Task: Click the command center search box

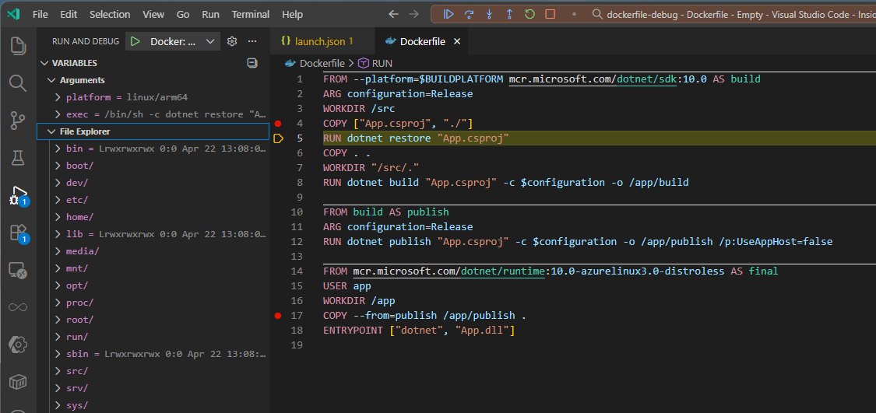Action: coord(732,14)
